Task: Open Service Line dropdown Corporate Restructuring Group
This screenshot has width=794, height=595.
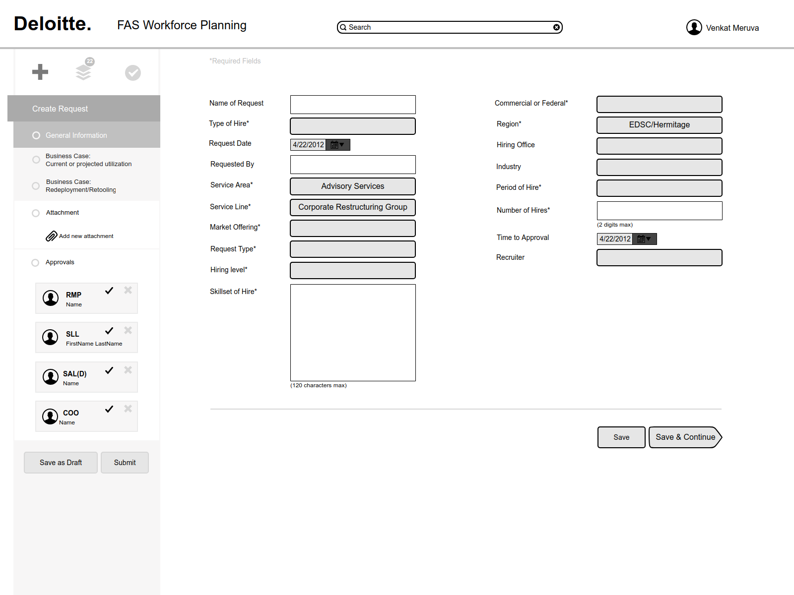Action: [x=353, y=207]
